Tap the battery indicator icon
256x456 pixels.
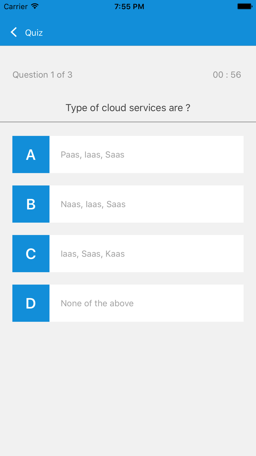(x=245, y=6)
